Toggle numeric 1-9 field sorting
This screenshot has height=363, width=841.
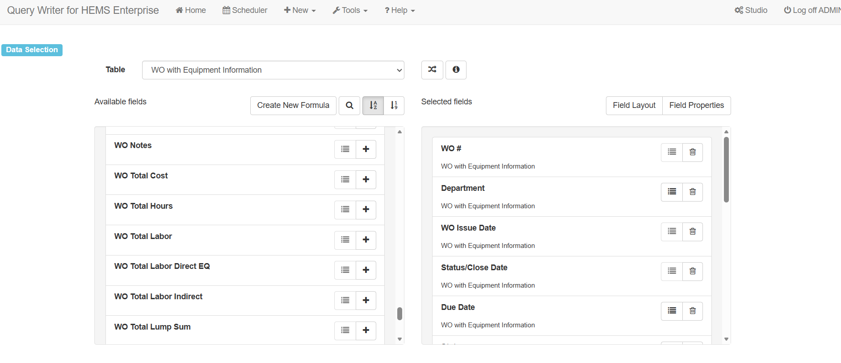point(394,106)
